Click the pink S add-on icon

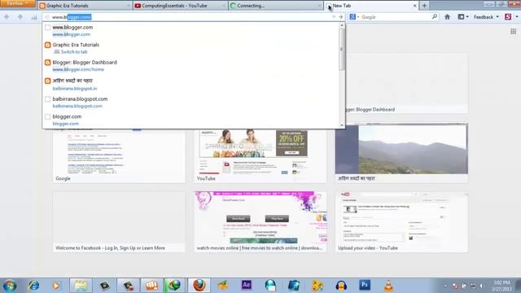click(x=508, y=17)
